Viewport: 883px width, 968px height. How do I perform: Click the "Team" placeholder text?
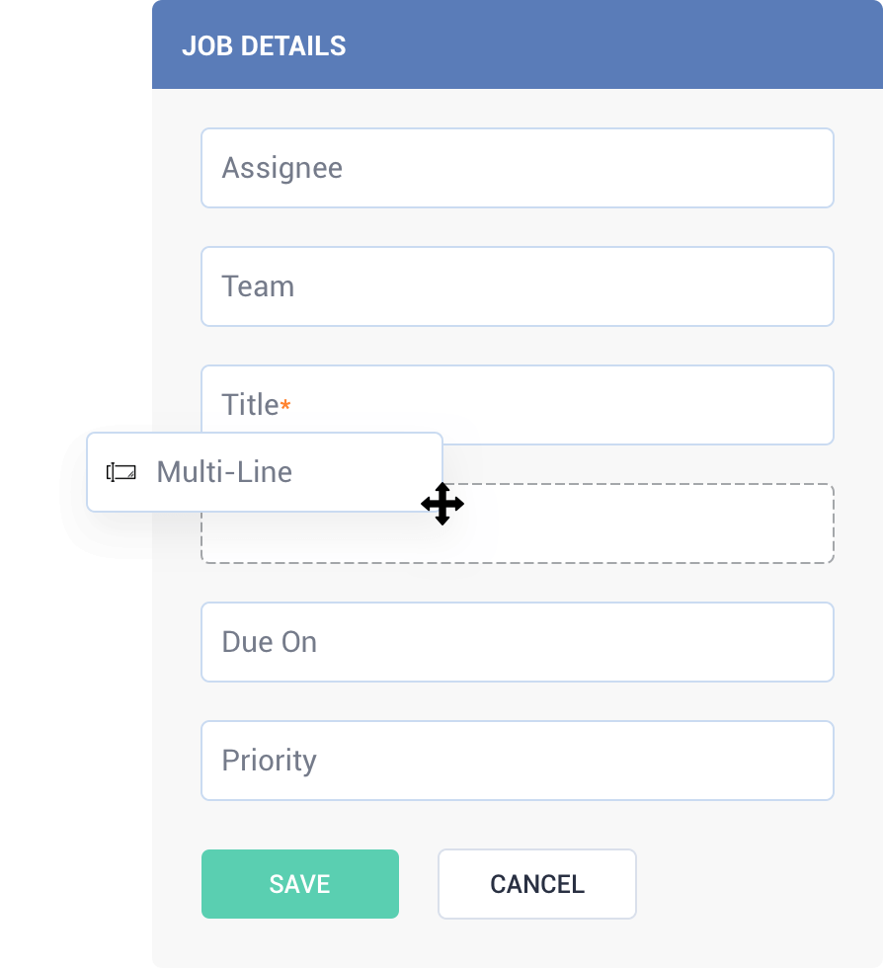[258, 286]
